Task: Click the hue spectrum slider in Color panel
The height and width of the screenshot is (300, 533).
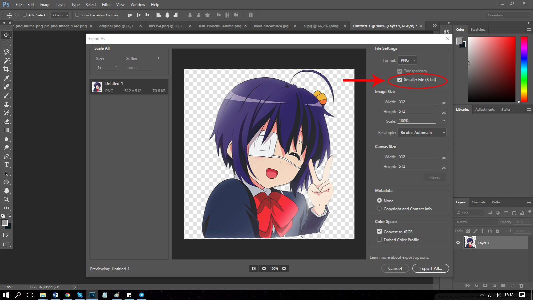Action: (x=524, y=69)
